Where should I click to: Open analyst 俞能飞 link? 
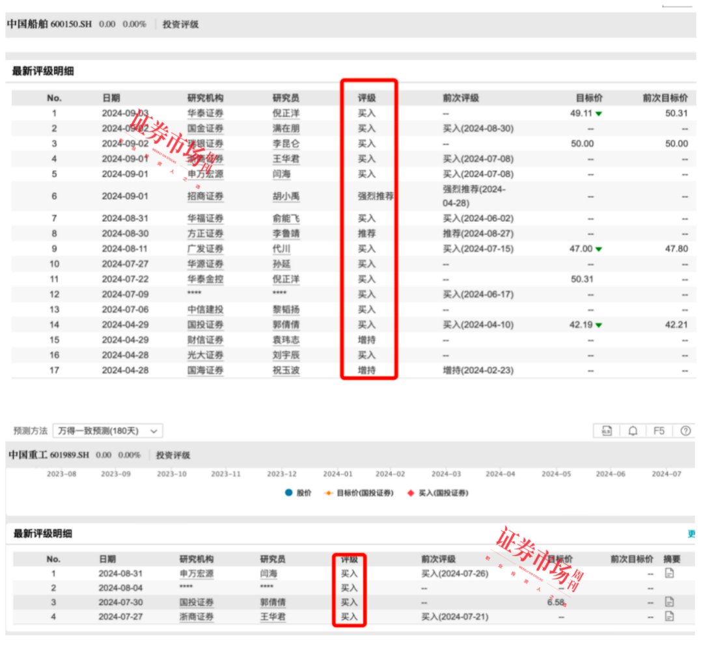click(x=286, y=219)
